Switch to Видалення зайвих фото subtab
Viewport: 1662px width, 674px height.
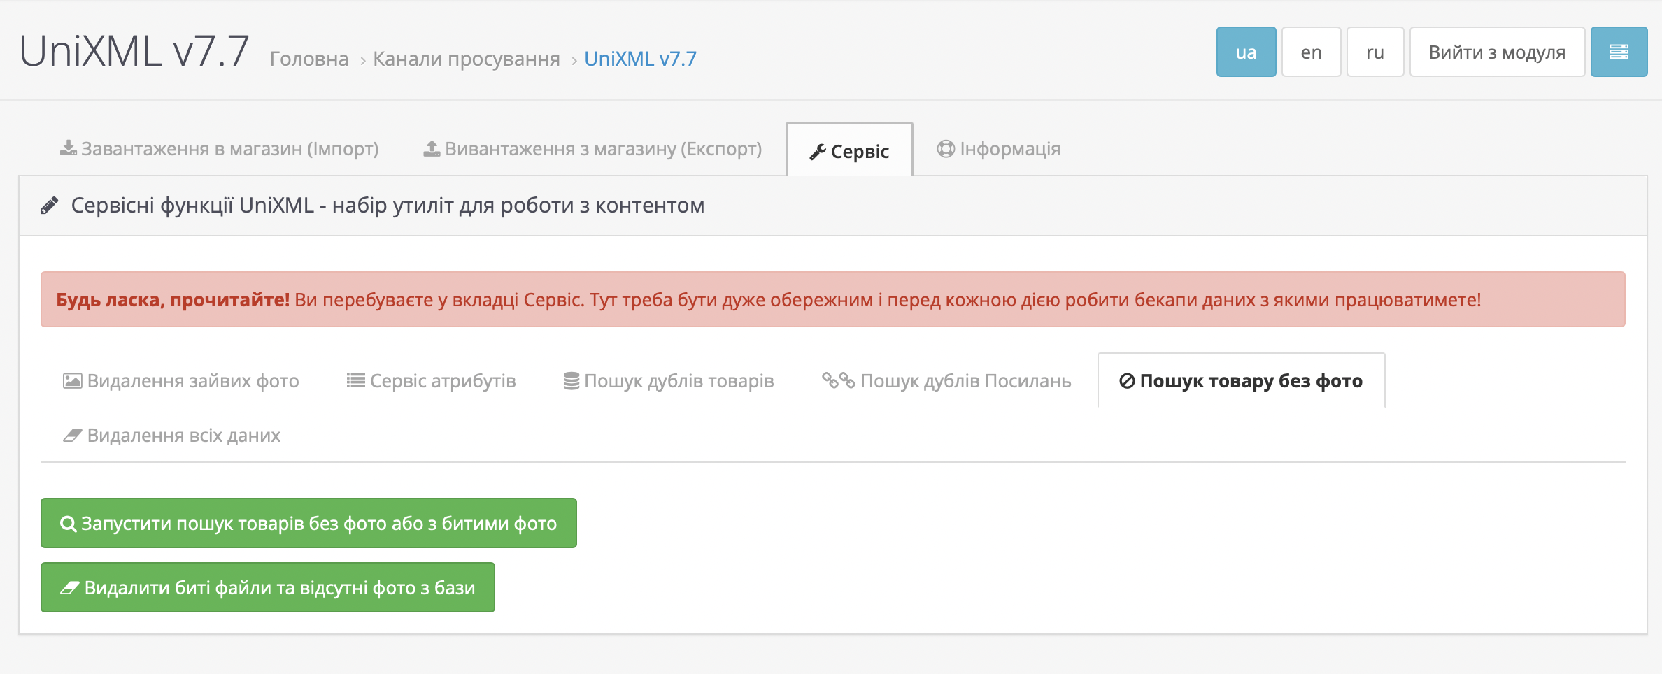[181, 381]
